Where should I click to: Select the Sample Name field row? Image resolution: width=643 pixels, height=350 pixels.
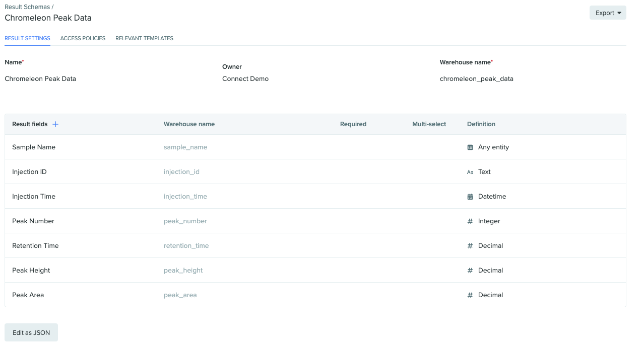click(315, 147)
